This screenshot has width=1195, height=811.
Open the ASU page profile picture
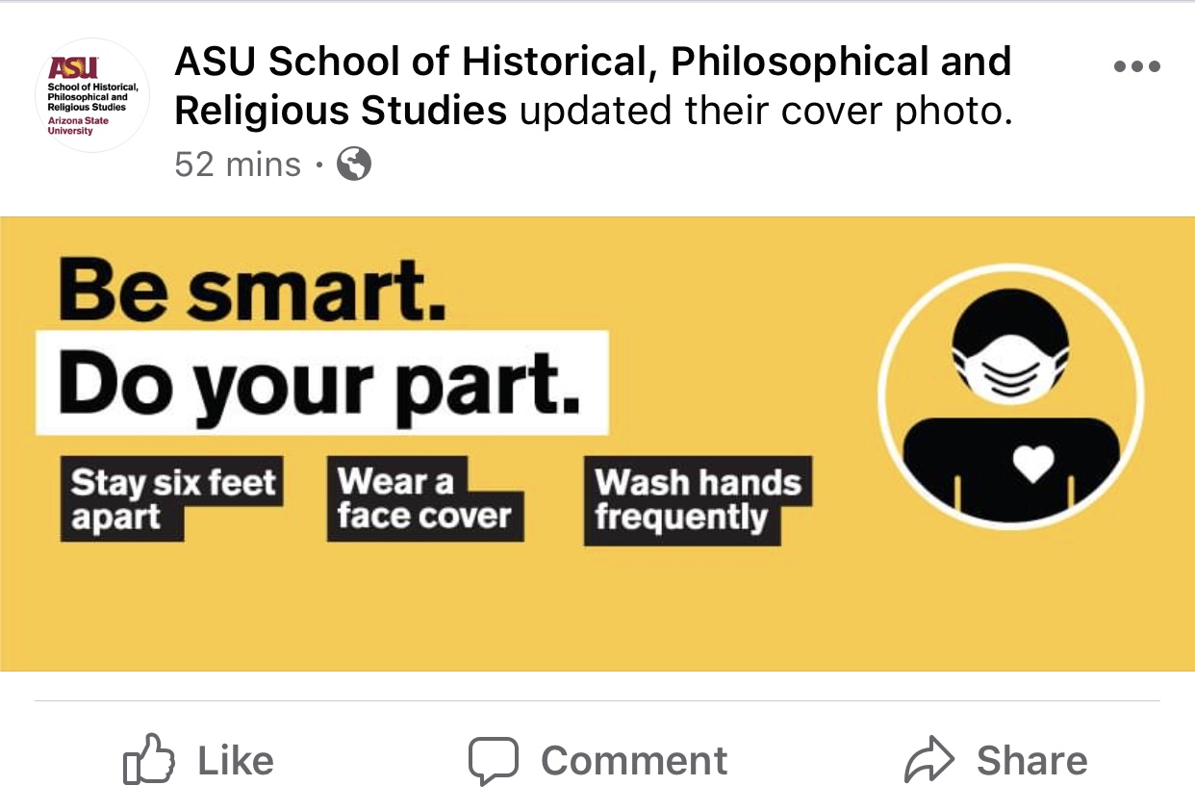(x=92, y=95)
